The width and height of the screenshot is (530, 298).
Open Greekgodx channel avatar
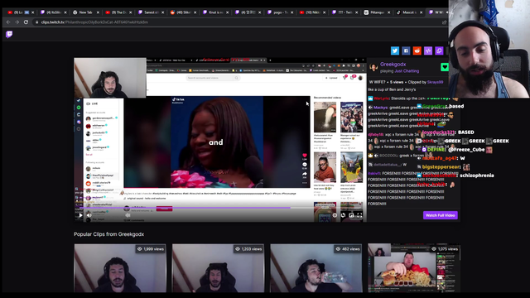click(373, 67)
